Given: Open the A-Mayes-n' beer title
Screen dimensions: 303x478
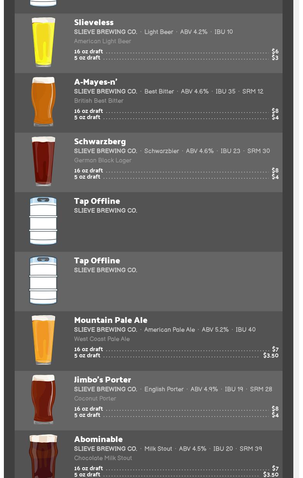Looking at the screenshot, I should pyautogui.click(x=96, y=82).
